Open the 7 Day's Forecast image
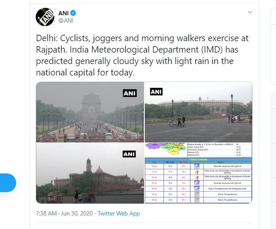The width and height of the screenshot is (276, 229). [198, 173]
